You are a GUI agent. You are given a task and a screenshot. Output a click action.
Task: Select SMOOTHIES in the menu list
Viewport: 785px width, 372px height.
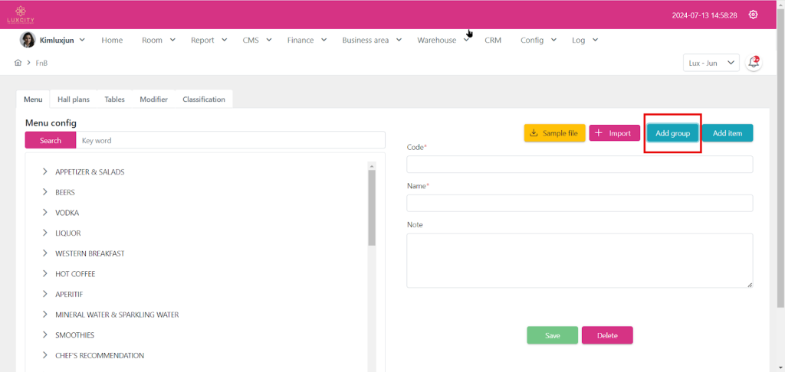click(74, 335)
